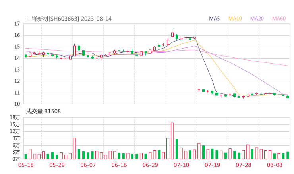Viewport: 294px width, 174px height.
Task: Click the price axis value 13
Action: [17, 70]
